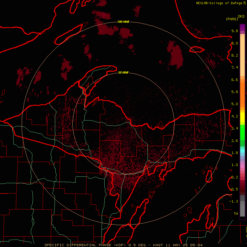
Task: Click the TH threshold label
Action: (236, 214)
